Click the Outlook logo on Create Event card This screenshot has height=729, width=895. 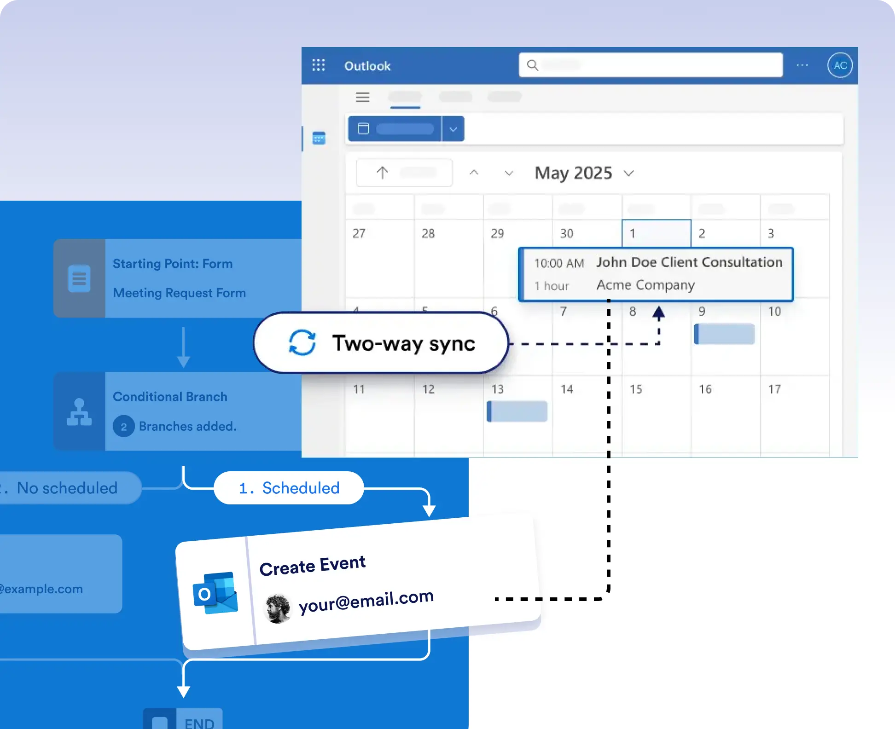215,593
